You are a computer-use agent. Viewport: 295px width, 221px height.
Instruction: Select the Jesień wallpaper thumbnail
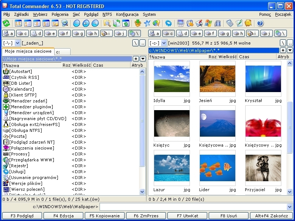(217, 79)
